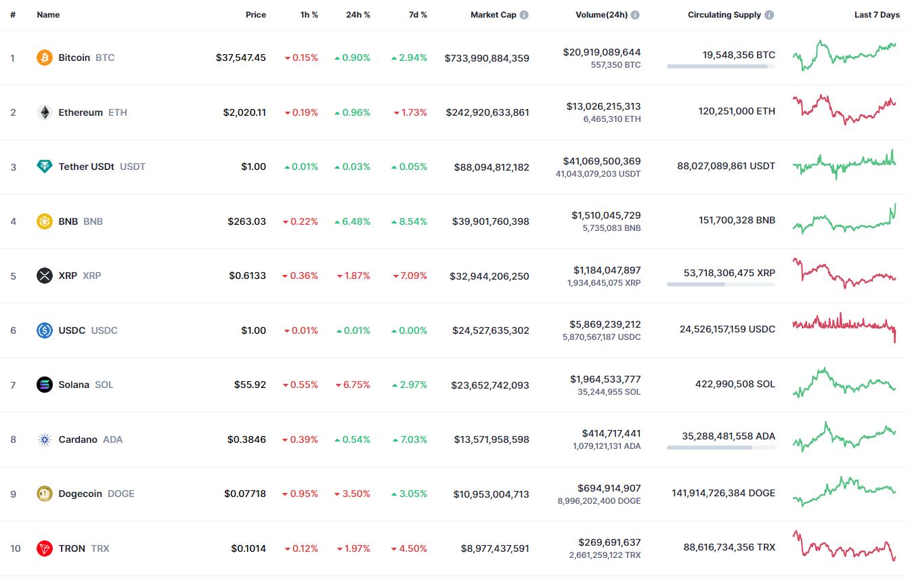Click the Ethereum diamond icon
Viewport: 910px width, 583px height.
click(45, 112)
